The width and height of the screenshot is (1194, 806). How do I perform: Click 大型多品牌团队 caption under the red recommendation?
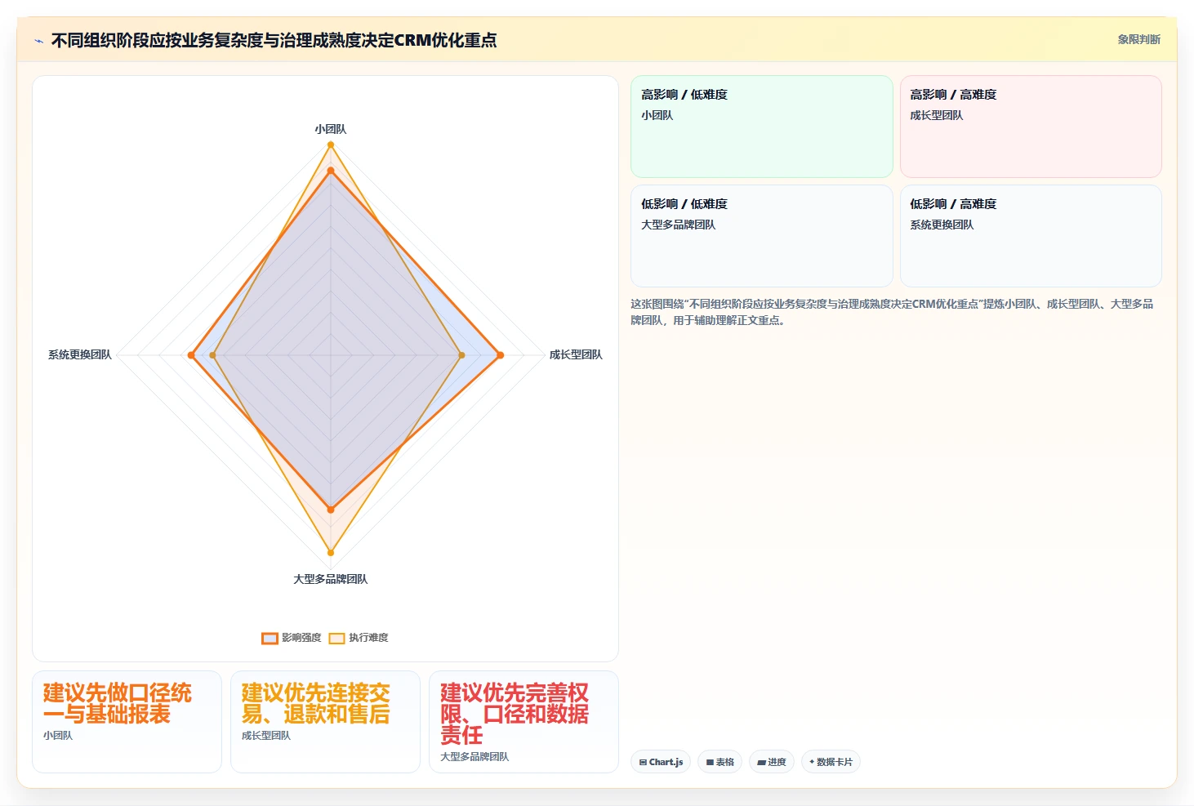coord(474,757)
